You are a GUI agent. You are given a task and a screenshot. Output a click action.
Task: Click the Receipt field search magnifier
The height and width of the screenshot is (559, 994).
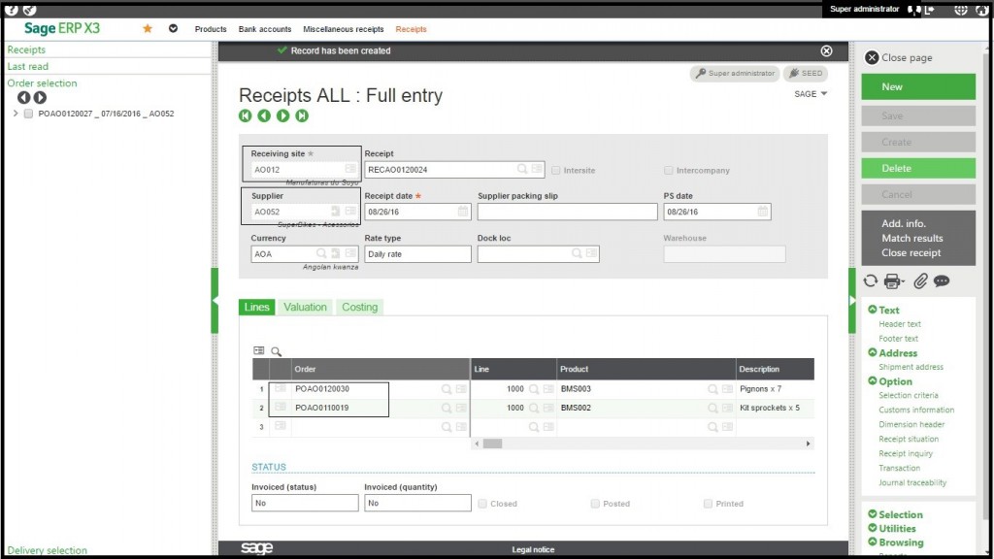pyautogui.click(x=521, y=169)
